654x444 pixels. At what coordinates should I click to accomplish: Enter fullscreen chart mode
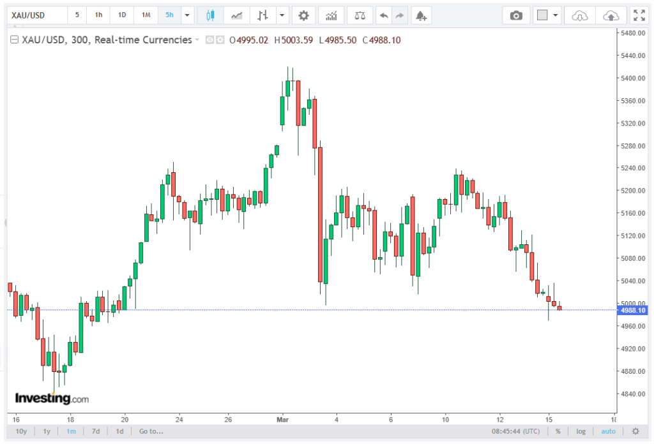pos(638,15)
